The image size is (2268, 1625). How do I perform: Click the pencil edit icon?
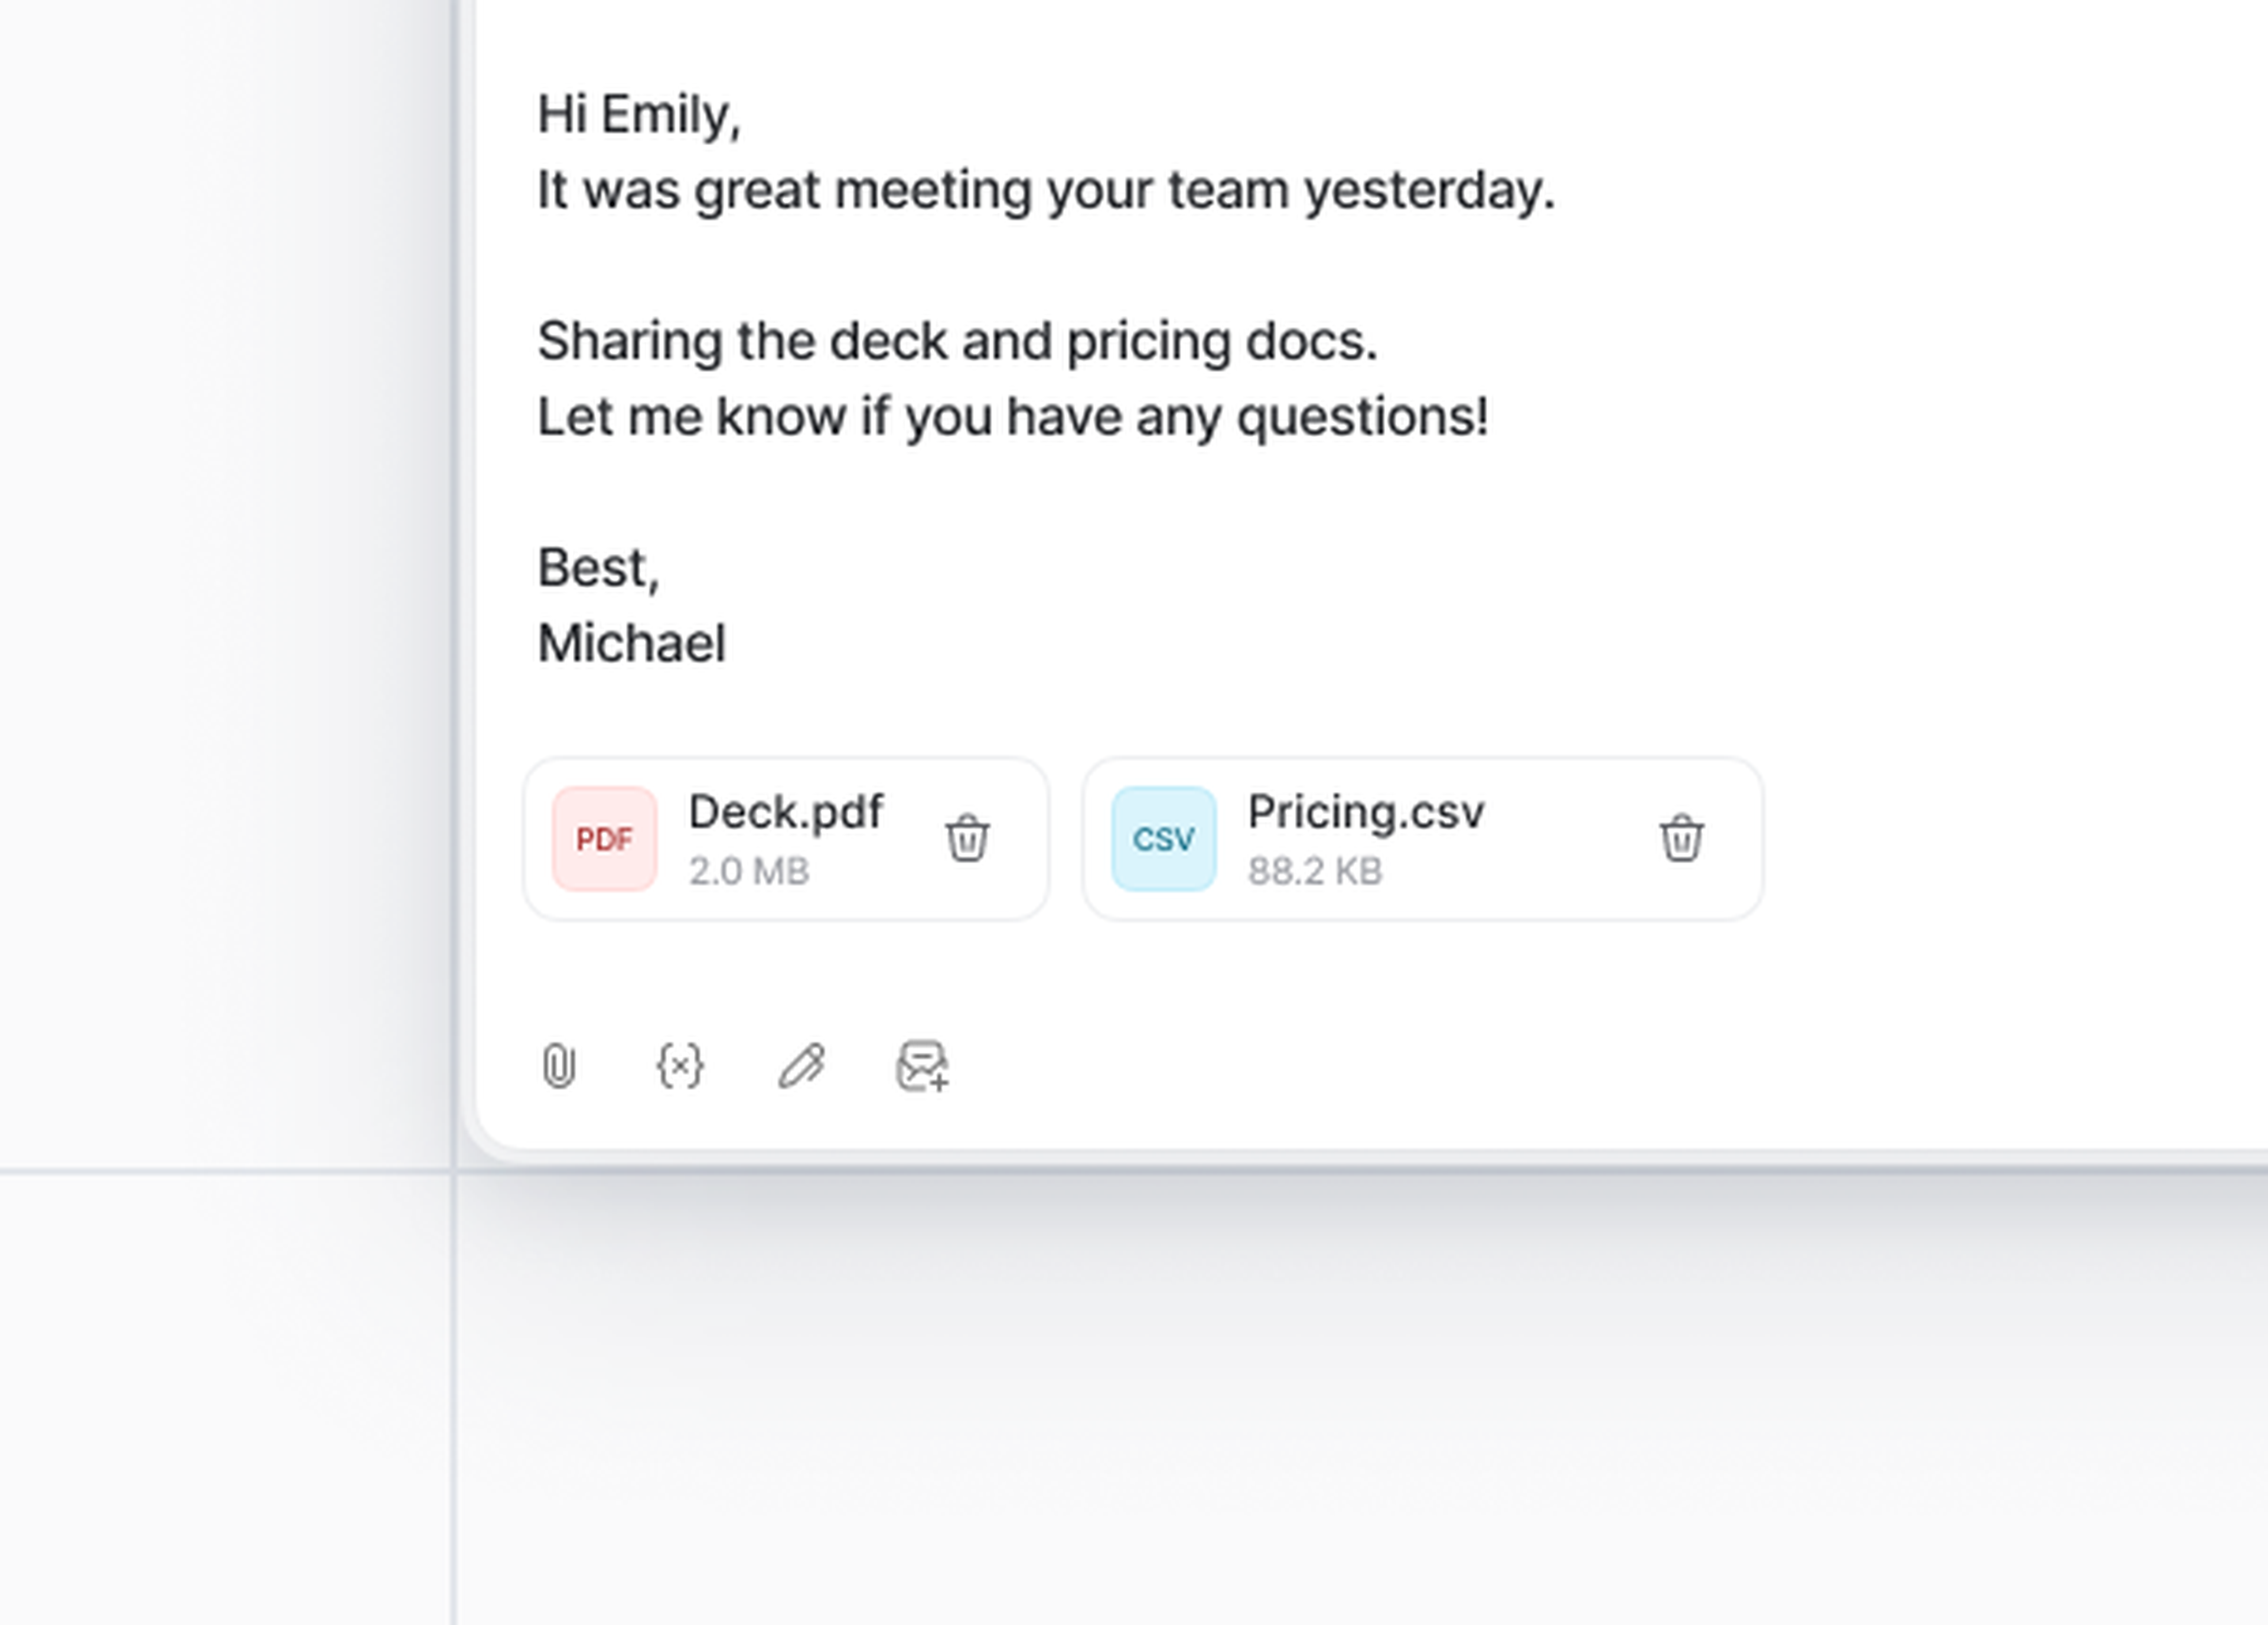click(x=801, y=1065)
